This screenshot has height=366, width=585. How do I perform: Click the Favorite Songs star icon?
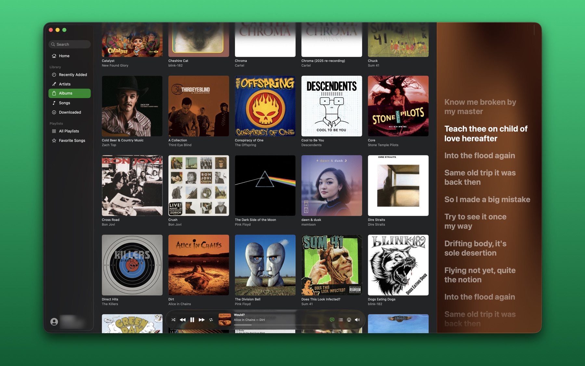(54, 141)
